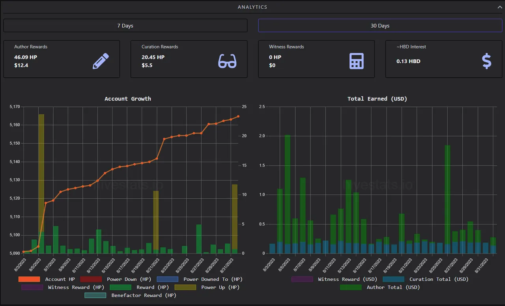Toggle Account HP legend series
Viewport: 505px width, 306px height.
pyautogui.click(x=29, y=279)
